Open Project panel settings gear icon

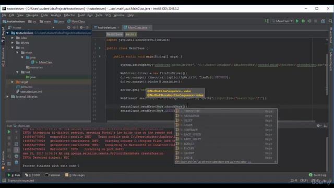pyautogui.click(x=81, y=28)
